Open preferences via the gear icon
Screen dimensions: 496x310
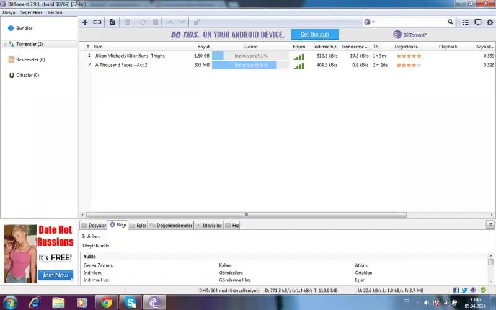click(x=489, y=22)
